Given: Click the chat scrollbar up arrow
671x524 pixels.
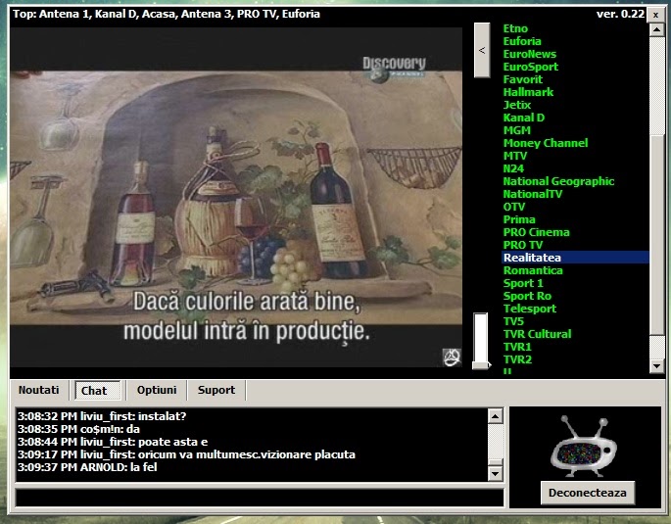Looking at the screenshot, I should click(x=495, y=416).
